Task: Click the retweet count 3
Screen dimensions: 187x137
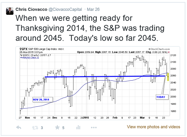Action: (x=42, y=128)
